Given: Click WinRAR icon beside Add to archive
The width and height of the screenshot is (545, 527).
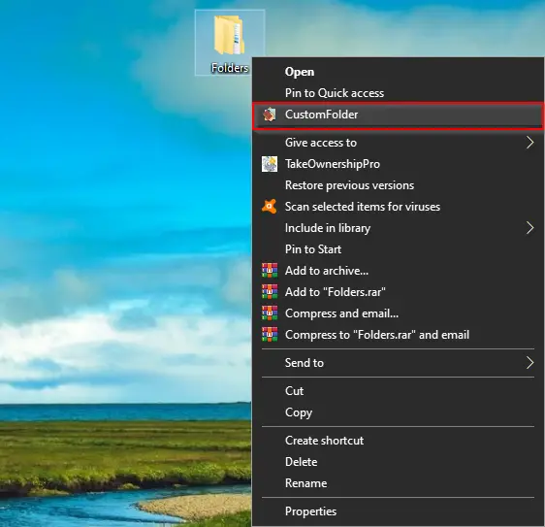Looking at the screenshot, I should pyautogui.click(x=270, y=270).
